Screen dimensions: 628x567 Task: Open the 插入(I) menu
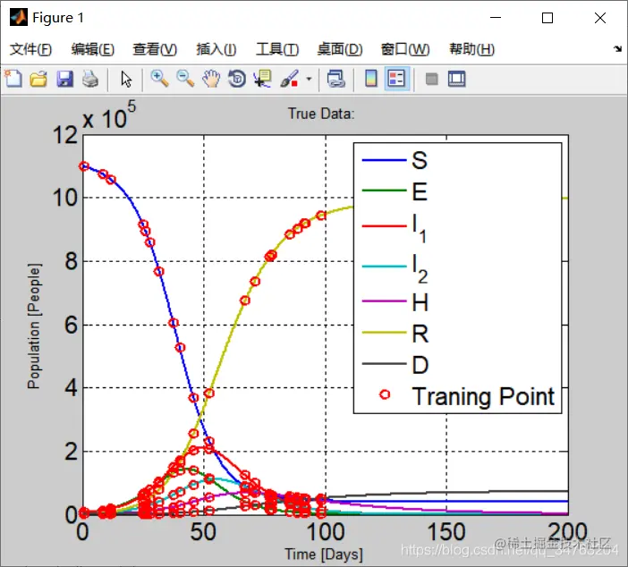pyautogui.click(x=216, y=49)
